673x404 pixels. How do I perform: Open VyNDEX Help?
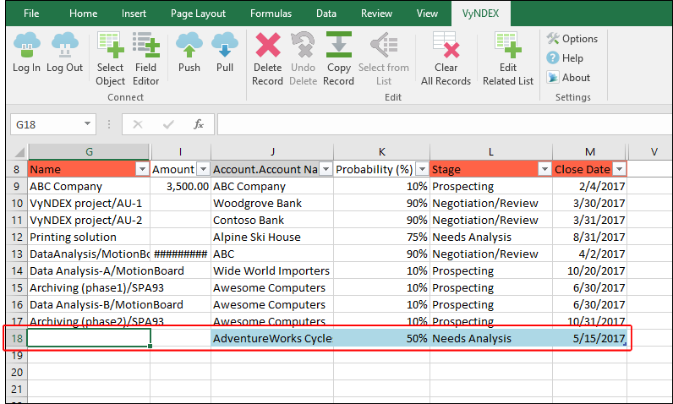tap(565, 58)
